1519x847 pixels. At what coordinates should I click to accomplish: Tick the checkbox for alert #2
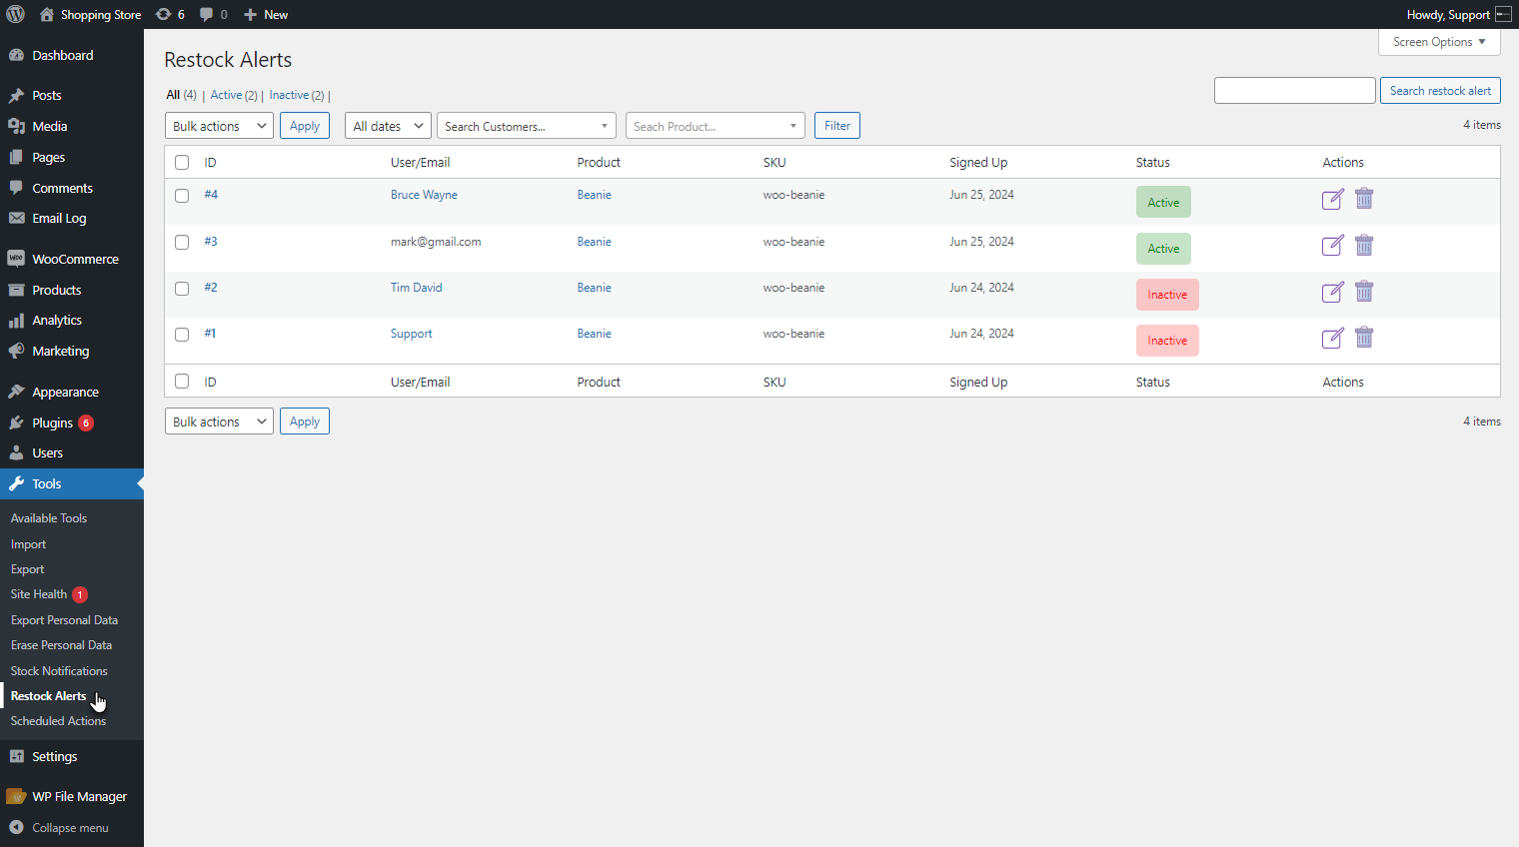tap(182, 289)
